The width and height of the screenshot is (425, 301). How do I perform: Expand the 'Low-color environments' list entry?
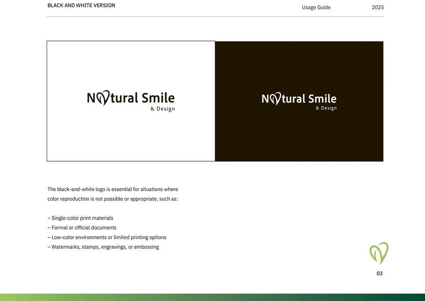click(107, 237)
